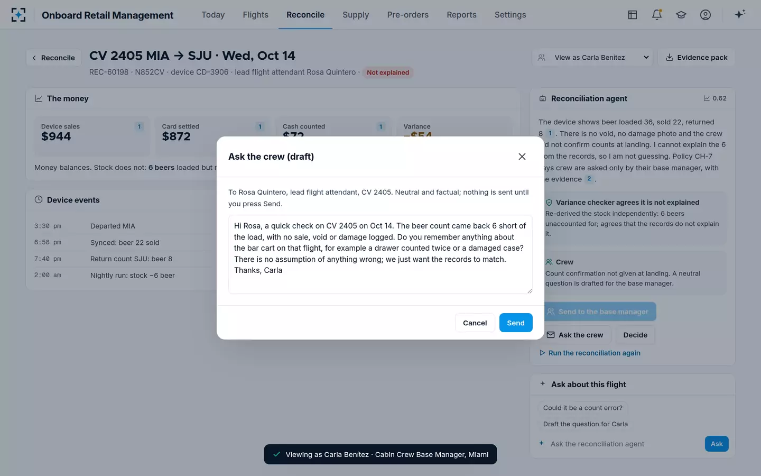
Task: Go back to the Reconcile list
Action: [54, 58]
